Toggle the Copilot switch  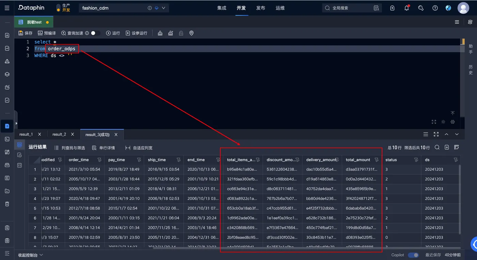coord(413,255)
